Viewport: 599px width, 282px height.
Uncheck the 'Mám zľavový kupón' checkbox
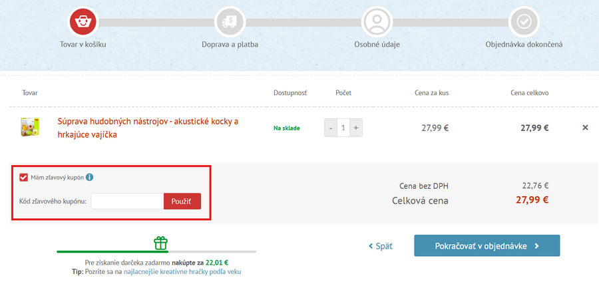(x=23, y=178)
